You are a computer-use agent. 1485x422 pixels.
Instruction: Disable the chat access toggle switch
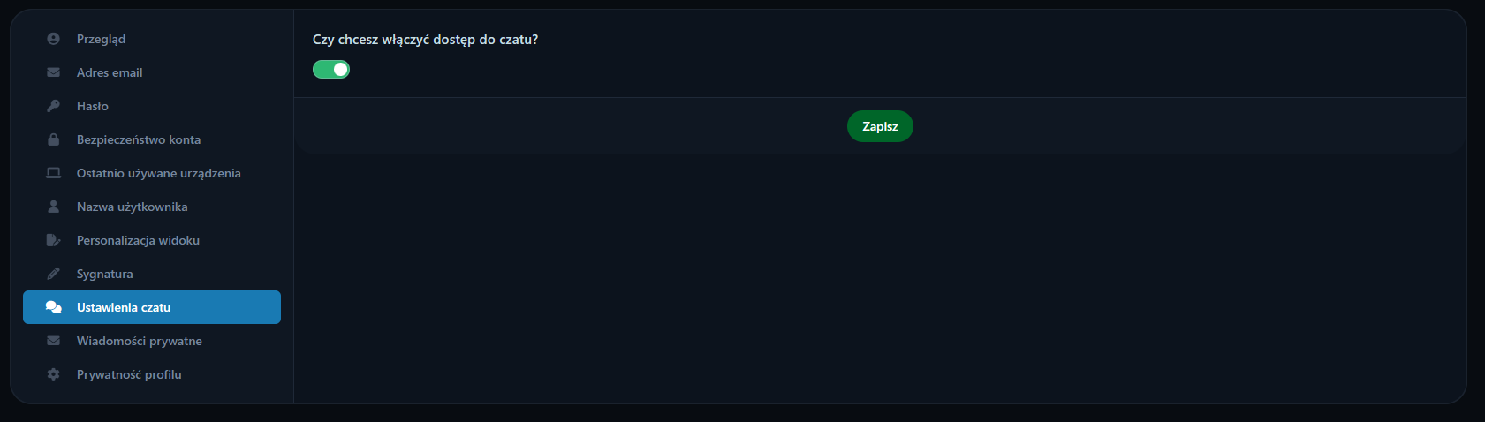pyautogui.click(x=331, y=70)
